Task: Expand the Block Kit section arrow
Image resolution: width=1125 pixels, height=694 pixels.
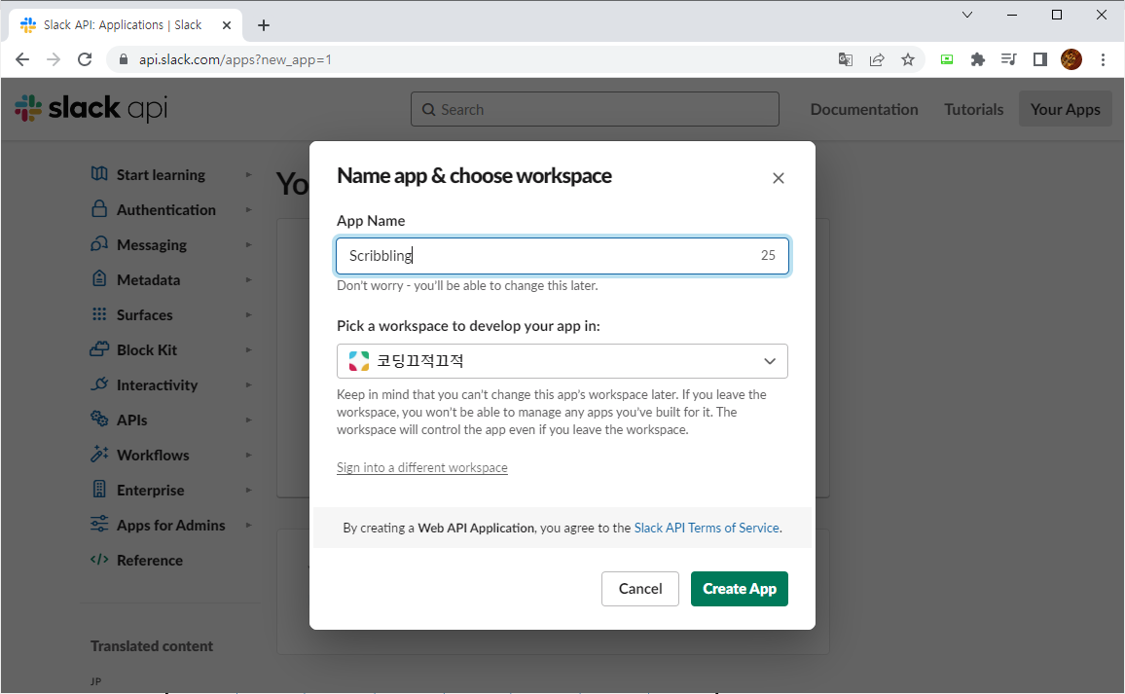Action: click(x=249, y=350)
